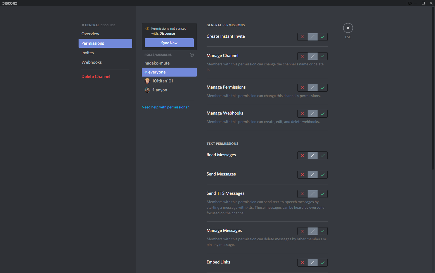435x273 pixels.
Task: Click 101titan101's avatar in member list
Action: pyautogui.click(x=147, y=81)
